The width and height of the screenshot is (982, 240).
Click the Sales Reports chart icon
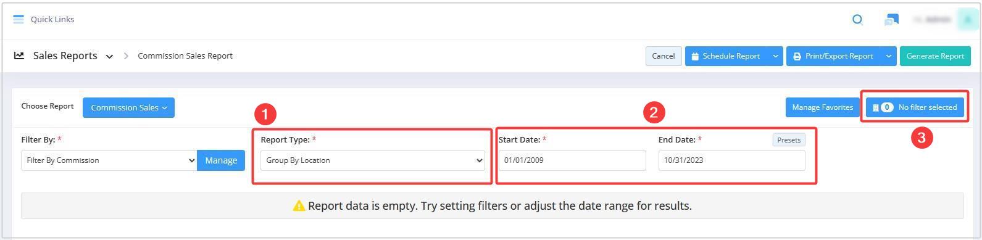pos(19,56)
